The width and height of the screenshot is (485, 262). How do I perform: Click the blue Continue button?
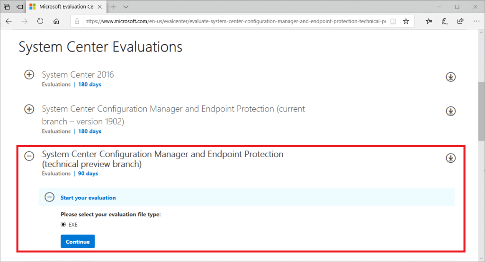pos(78,242)
